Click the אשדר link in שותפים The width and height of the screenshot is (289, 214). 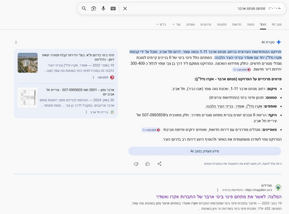coord(239,106)
